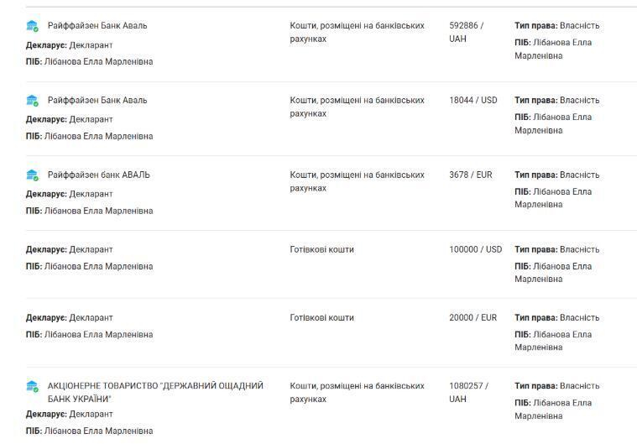Viewport: 637px width, 444px height.
Task: Click Декларус: Декларант in the 100000 USD cash row
Action: pos(69,249)
